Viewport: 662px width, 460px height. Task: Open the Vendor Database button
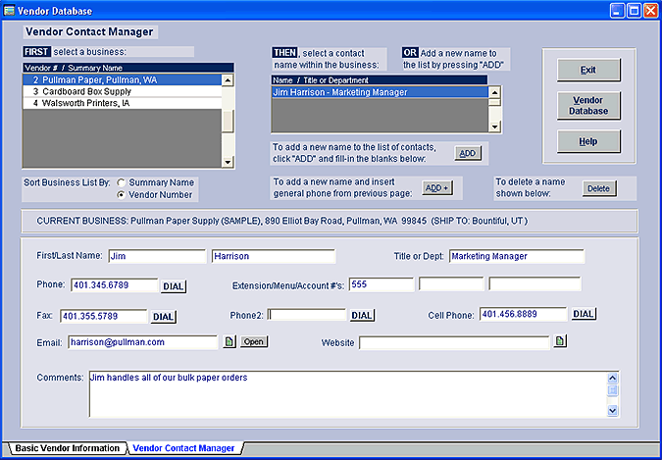588,106
